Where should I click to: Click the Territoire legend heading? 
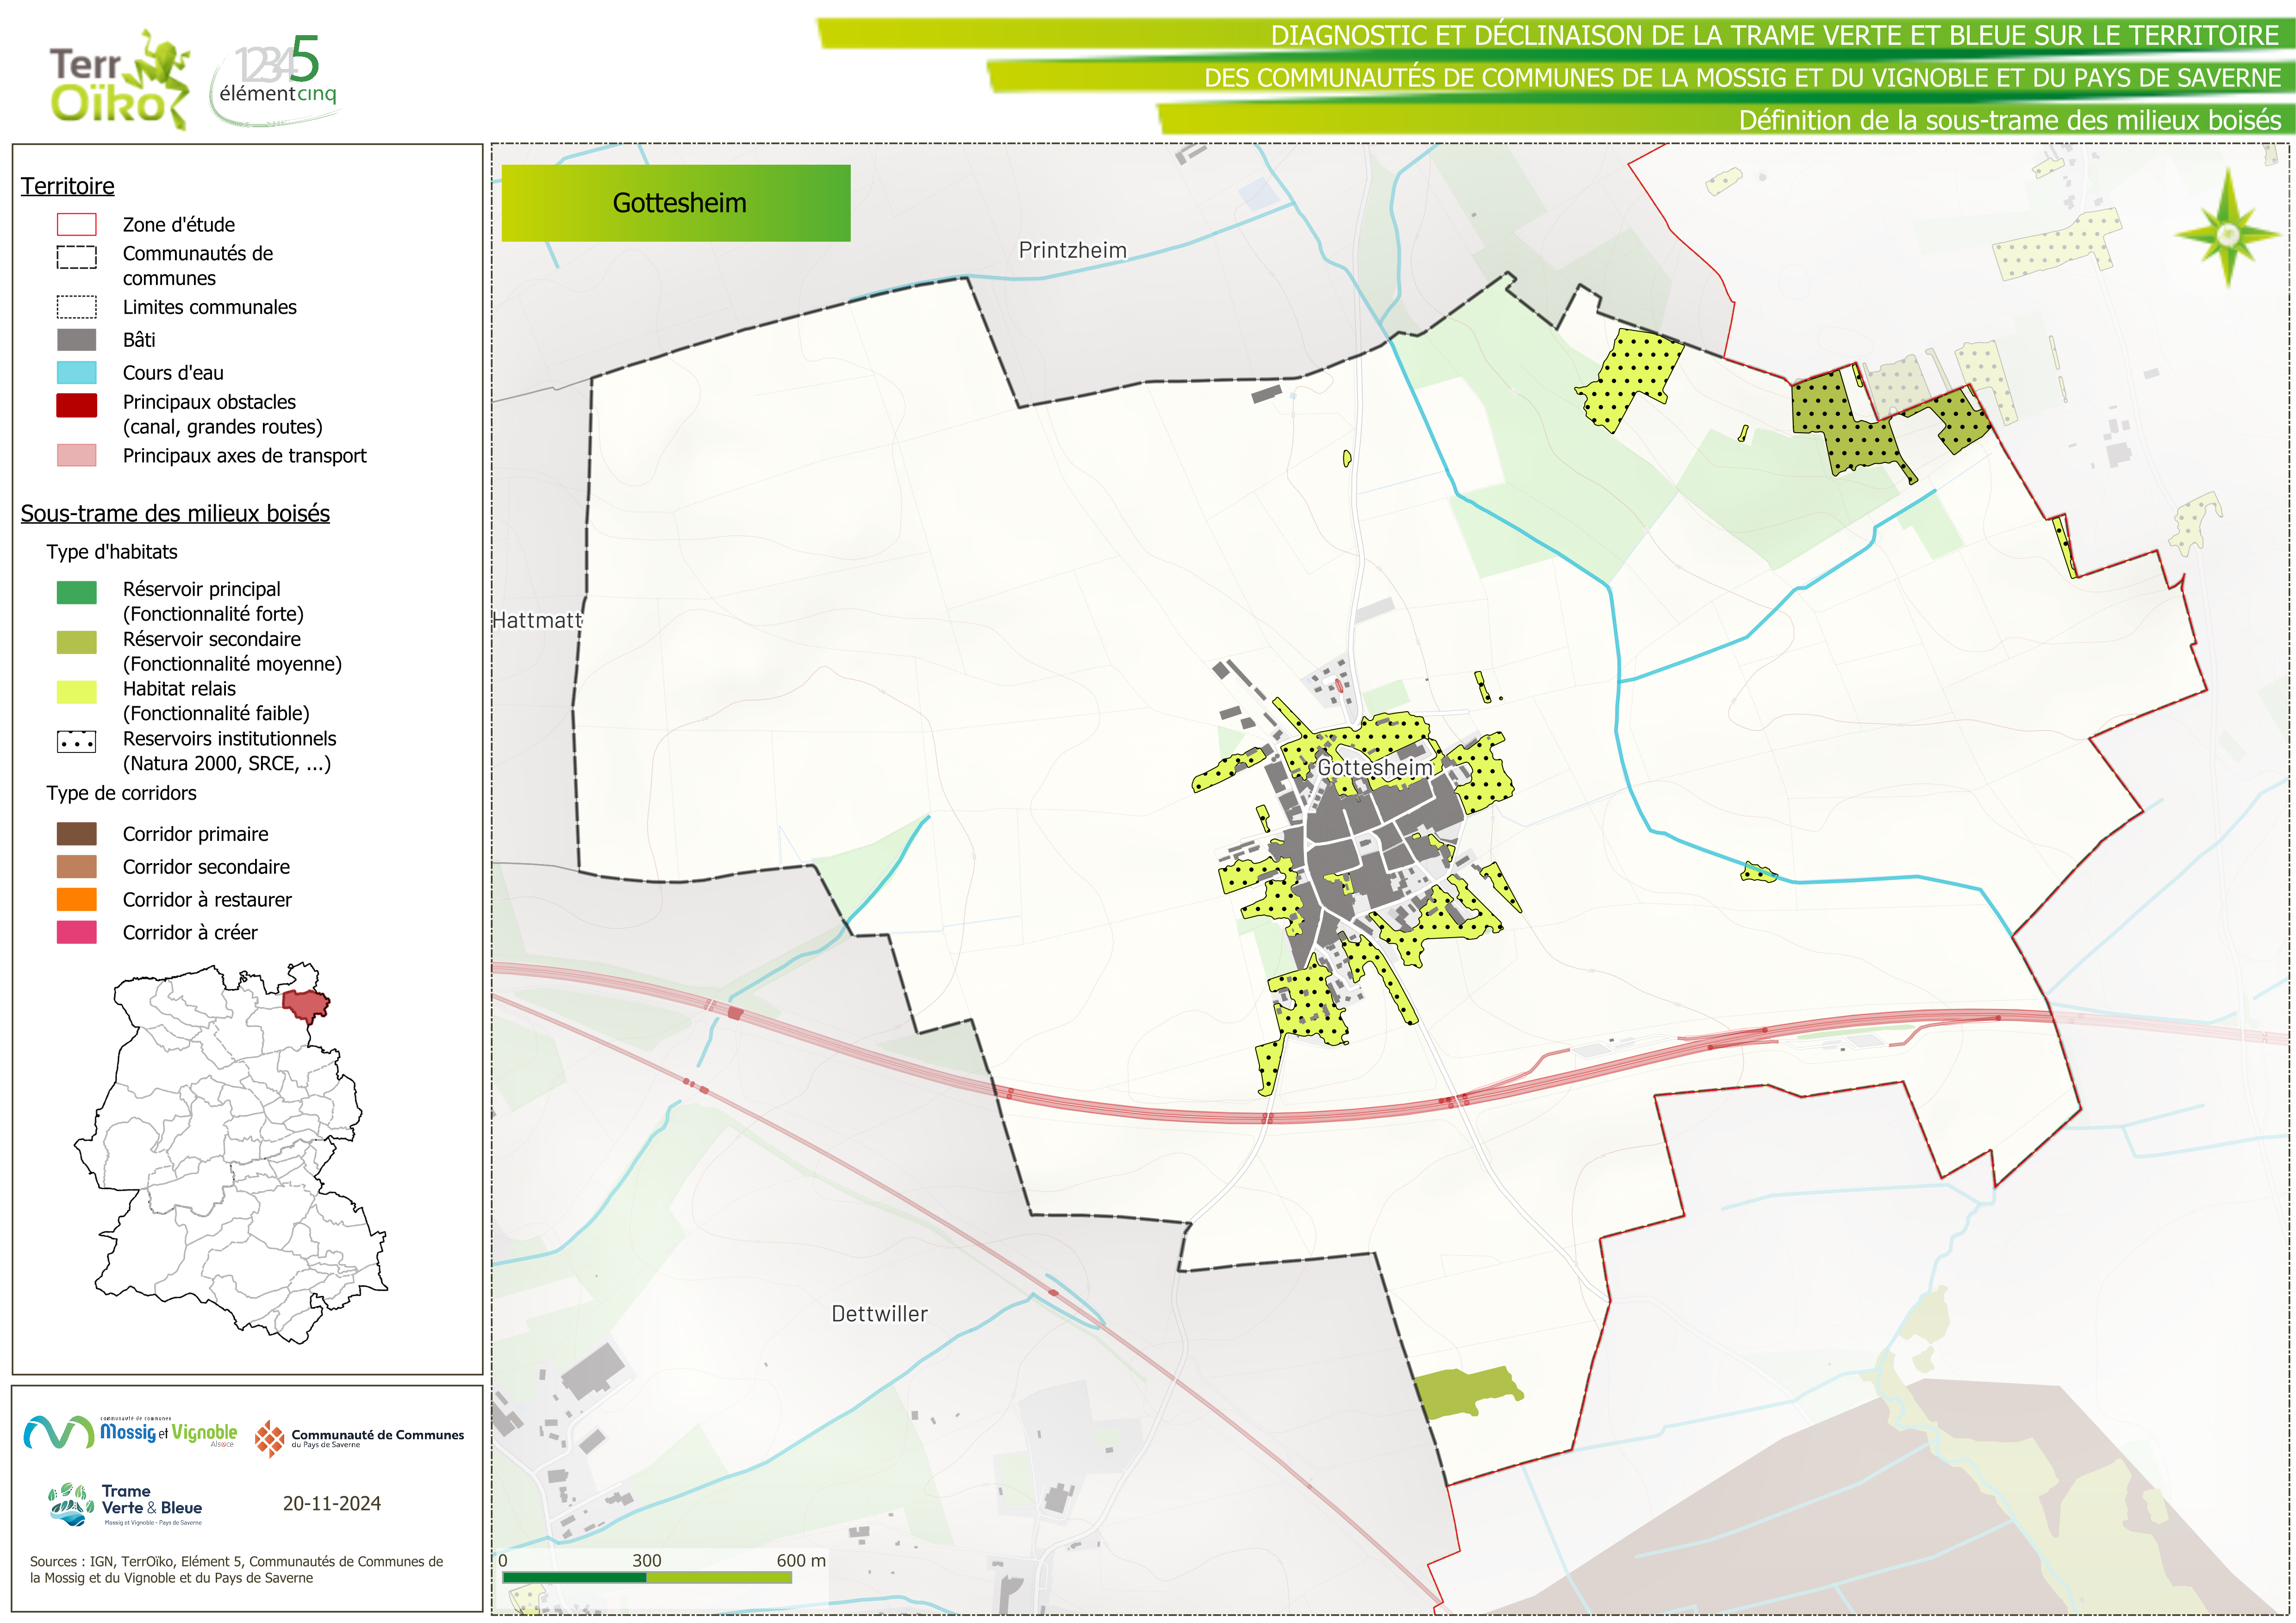point(68,186)
